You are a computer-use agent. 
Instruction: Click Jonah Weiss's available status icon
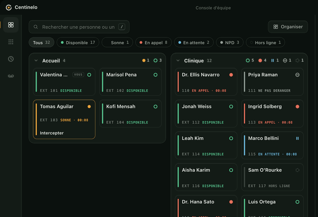click(x=231, y=107)
